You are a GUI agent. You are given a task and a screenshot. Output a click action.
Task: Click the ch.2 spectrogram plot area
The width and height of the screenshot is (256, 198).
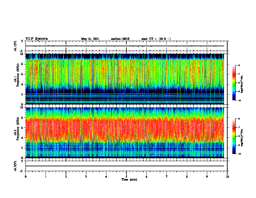click(125, 133)
